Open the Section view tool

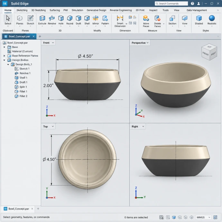click(x=172, y=20)
